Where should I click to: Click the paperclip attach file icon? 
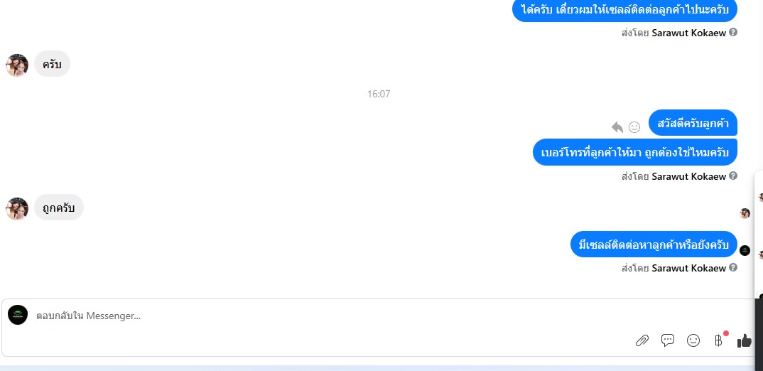642,340
